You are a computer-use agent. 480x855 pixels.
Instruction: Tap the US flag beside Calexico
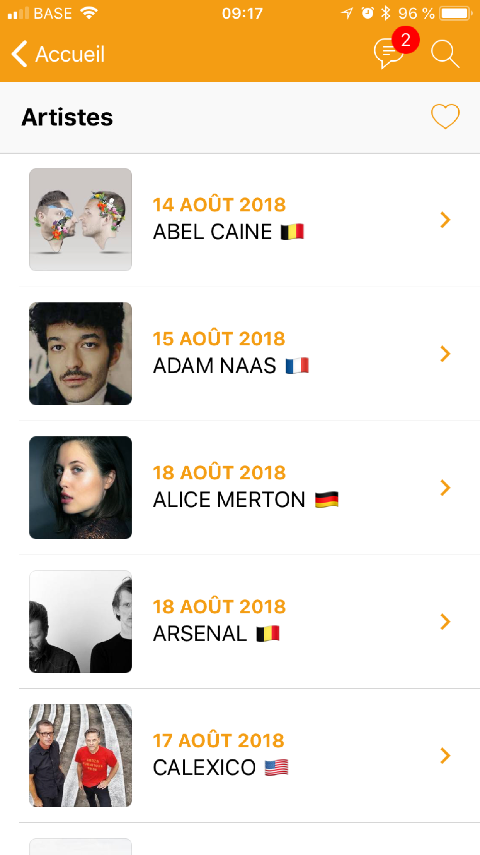[x=276, y=767]
